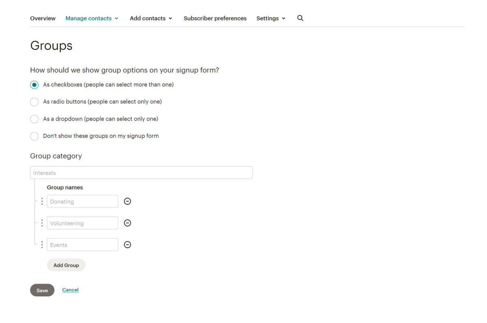Remove the Donating group using its minus icon
Viewport: 487px width, 323px height.
click(x=127, y=201)
